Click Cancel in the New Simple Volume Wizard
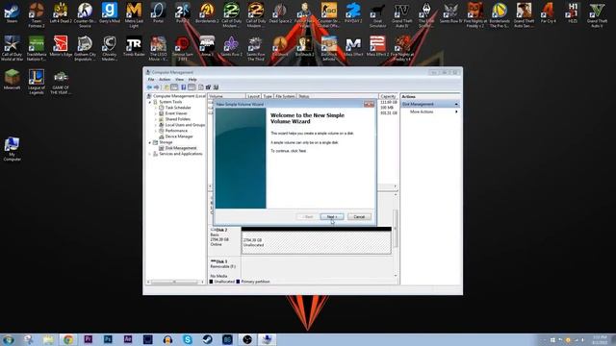Screen dimensions: 616x346 [x=359, y=217]
